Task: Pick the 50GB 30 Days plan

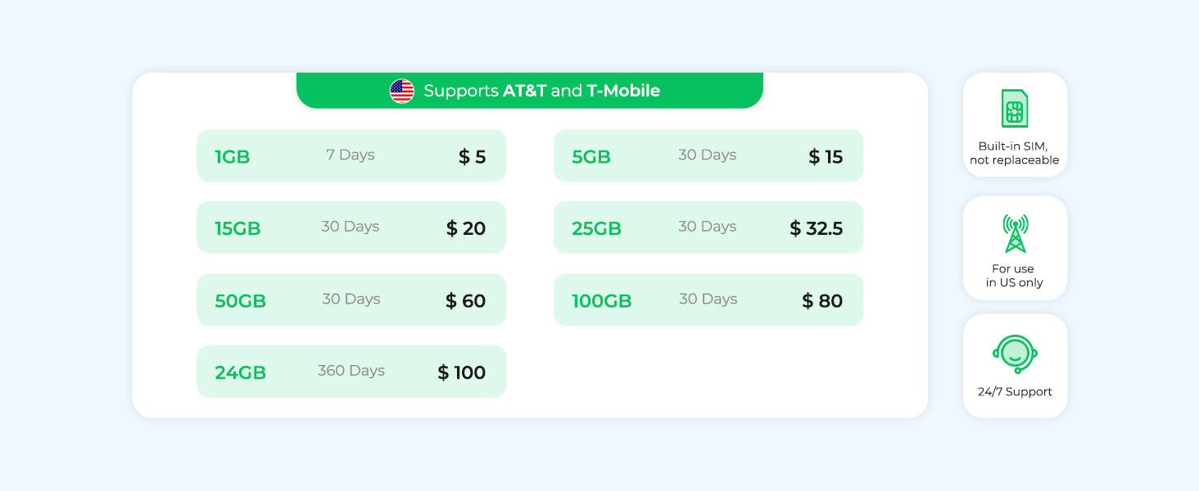Action: (351, 300)
